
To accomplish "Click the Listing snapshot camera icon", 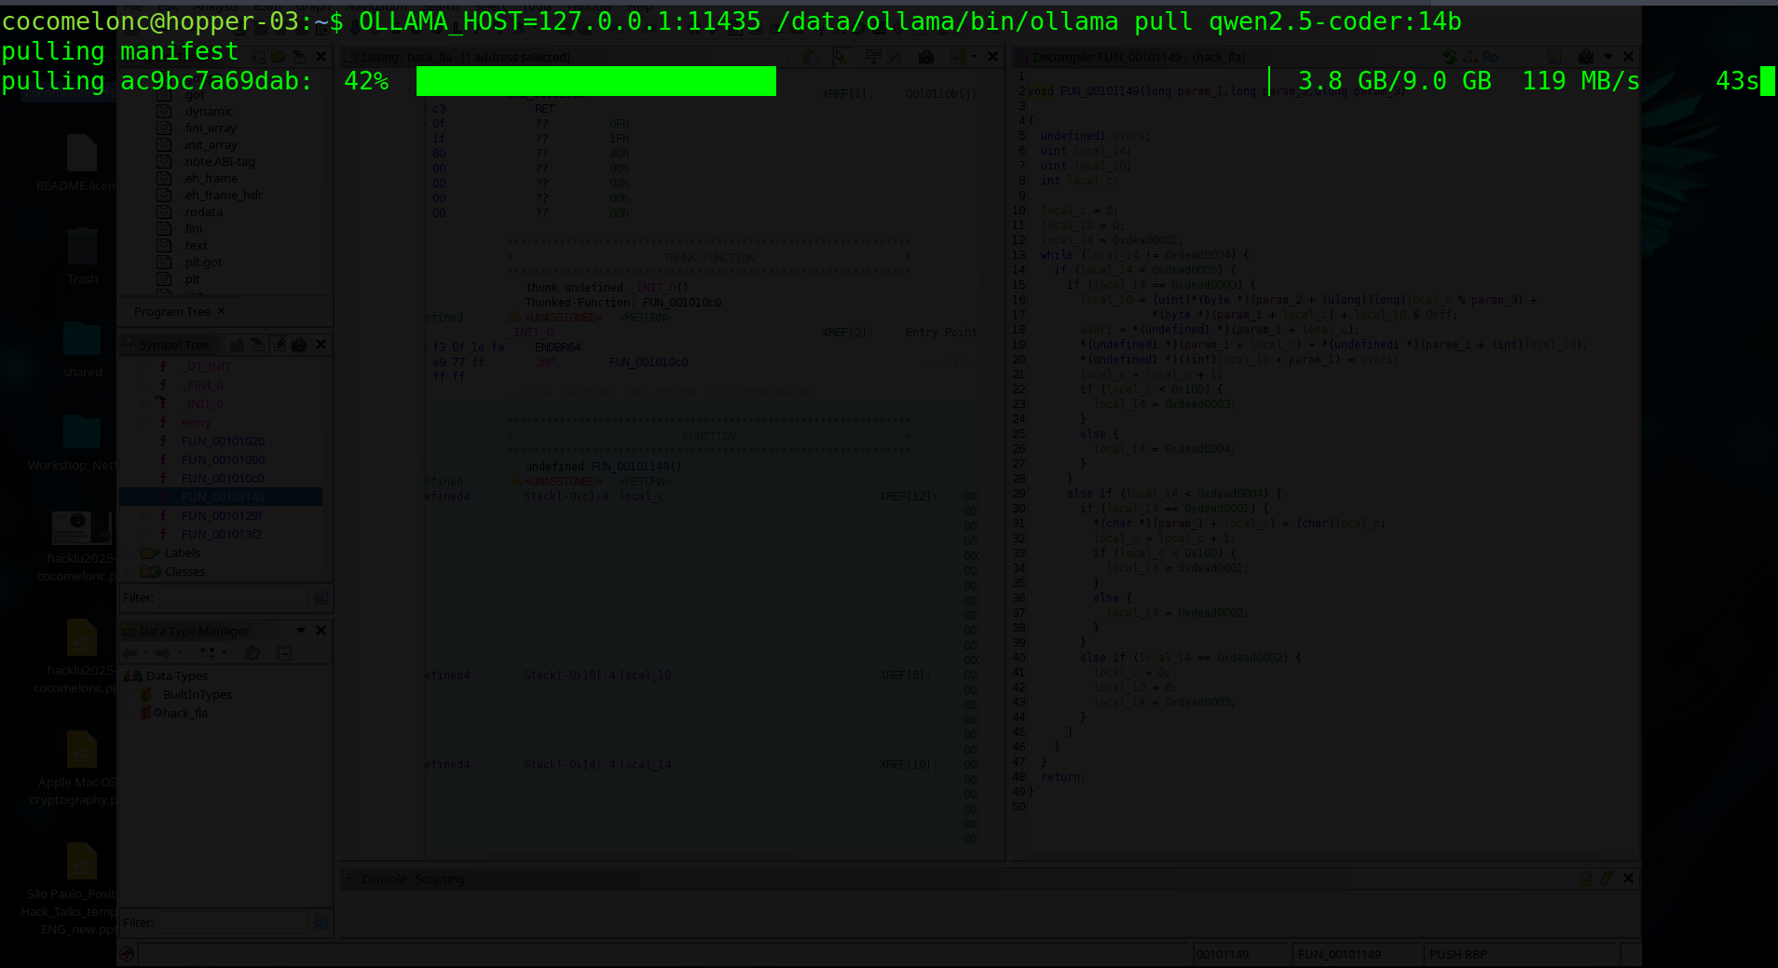I will 926,57.
